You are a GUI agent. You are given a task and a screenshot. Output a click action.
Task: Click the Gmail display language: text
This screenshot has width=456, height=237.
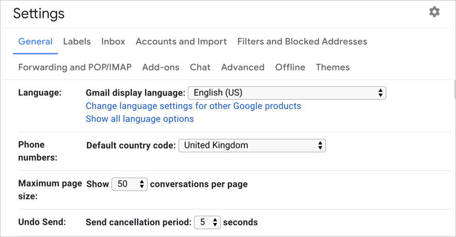click(135, 93)
